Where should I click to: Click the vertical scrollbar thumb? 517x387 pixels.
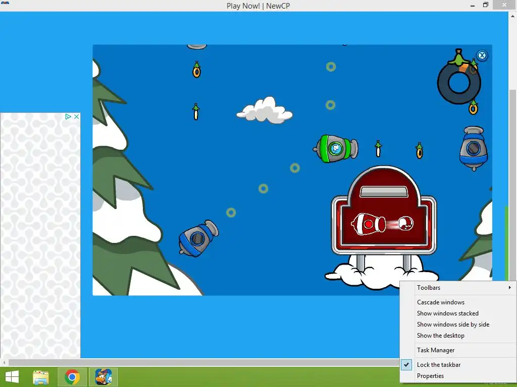(x=512, y=184)
